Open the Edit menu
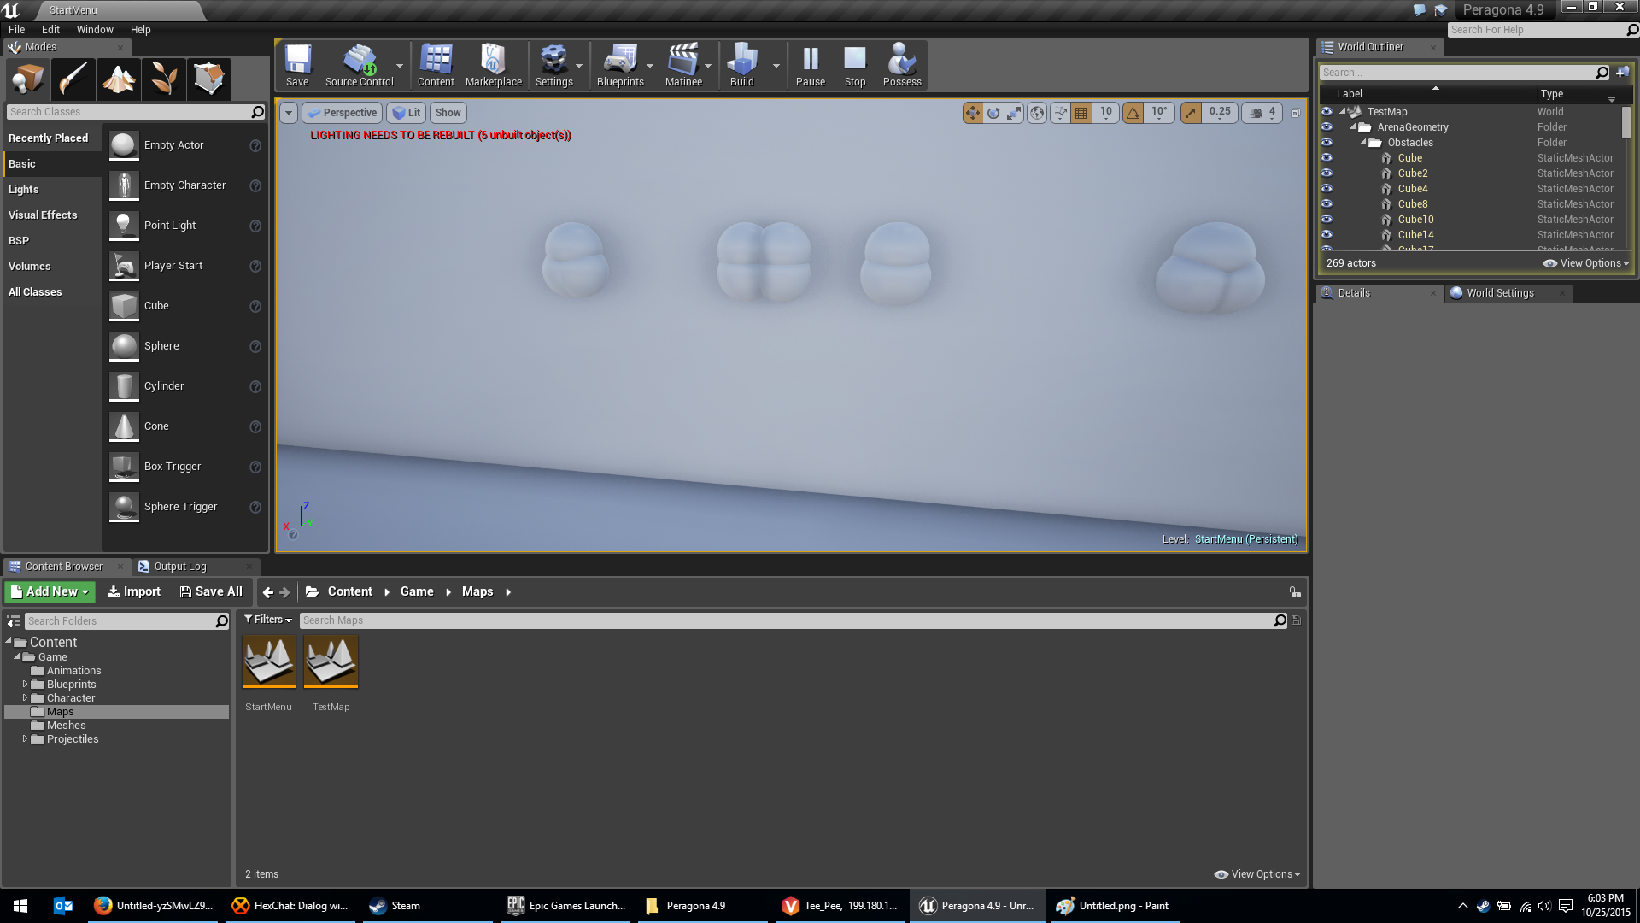 [x=50, y=29]
